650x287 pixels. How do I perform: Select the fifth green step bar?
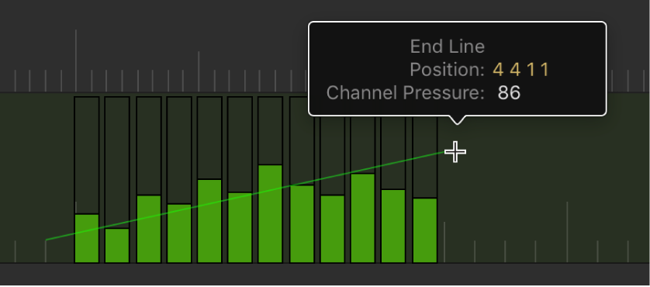click(x=209, y=221)
